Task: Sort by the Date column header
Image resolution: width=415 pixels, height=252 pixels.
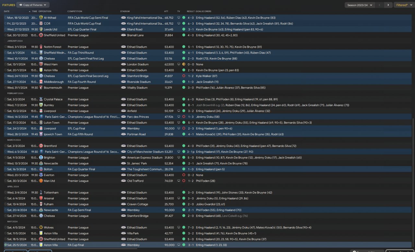Action: 7,11
